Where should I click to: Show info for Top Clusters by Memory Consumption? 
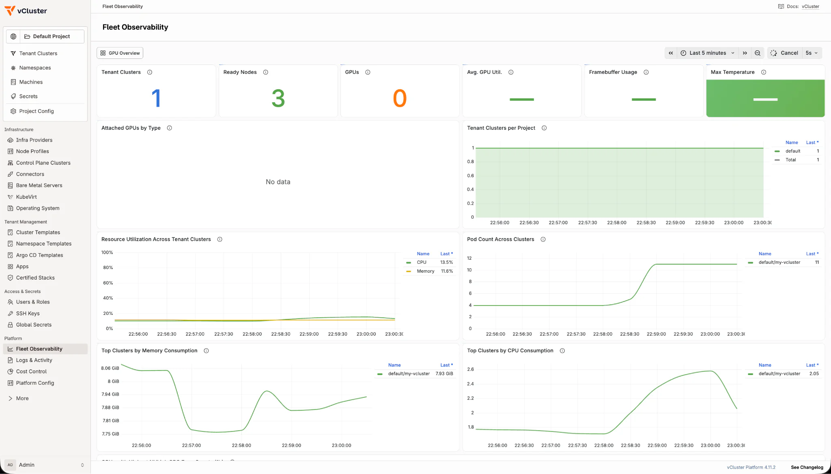pos(206,351)
